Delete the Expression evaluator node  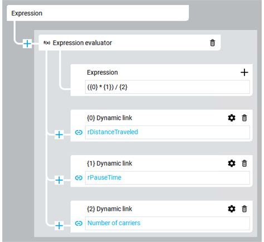tap(212, 43)
